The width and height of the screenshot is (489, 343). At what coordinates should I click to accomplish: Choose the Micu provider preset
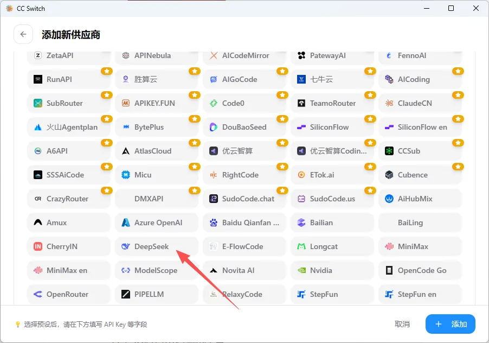(x=157, y=175)
